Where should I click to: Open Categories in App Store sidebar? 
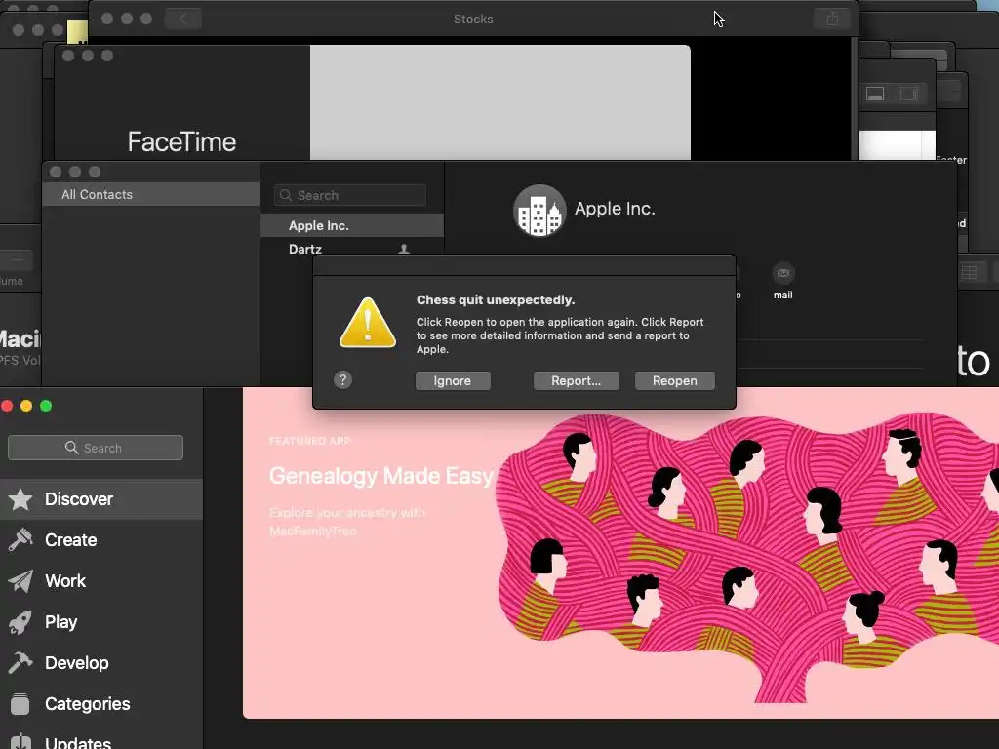pyautogui.click(x=101, y=704)
